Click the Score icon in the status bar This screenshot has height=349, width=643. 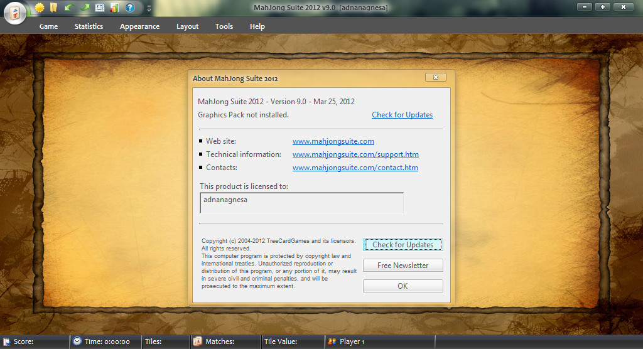pyautogui.click(x=6, y=341)
